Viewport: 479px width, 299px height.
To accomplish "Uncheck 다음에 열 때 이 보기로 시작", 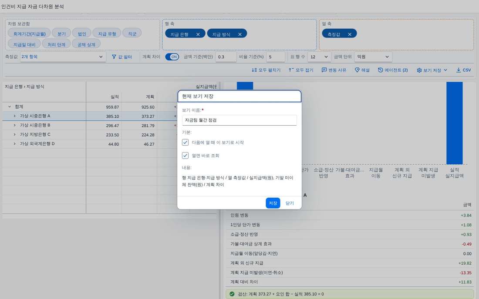I will pos(185,143).
